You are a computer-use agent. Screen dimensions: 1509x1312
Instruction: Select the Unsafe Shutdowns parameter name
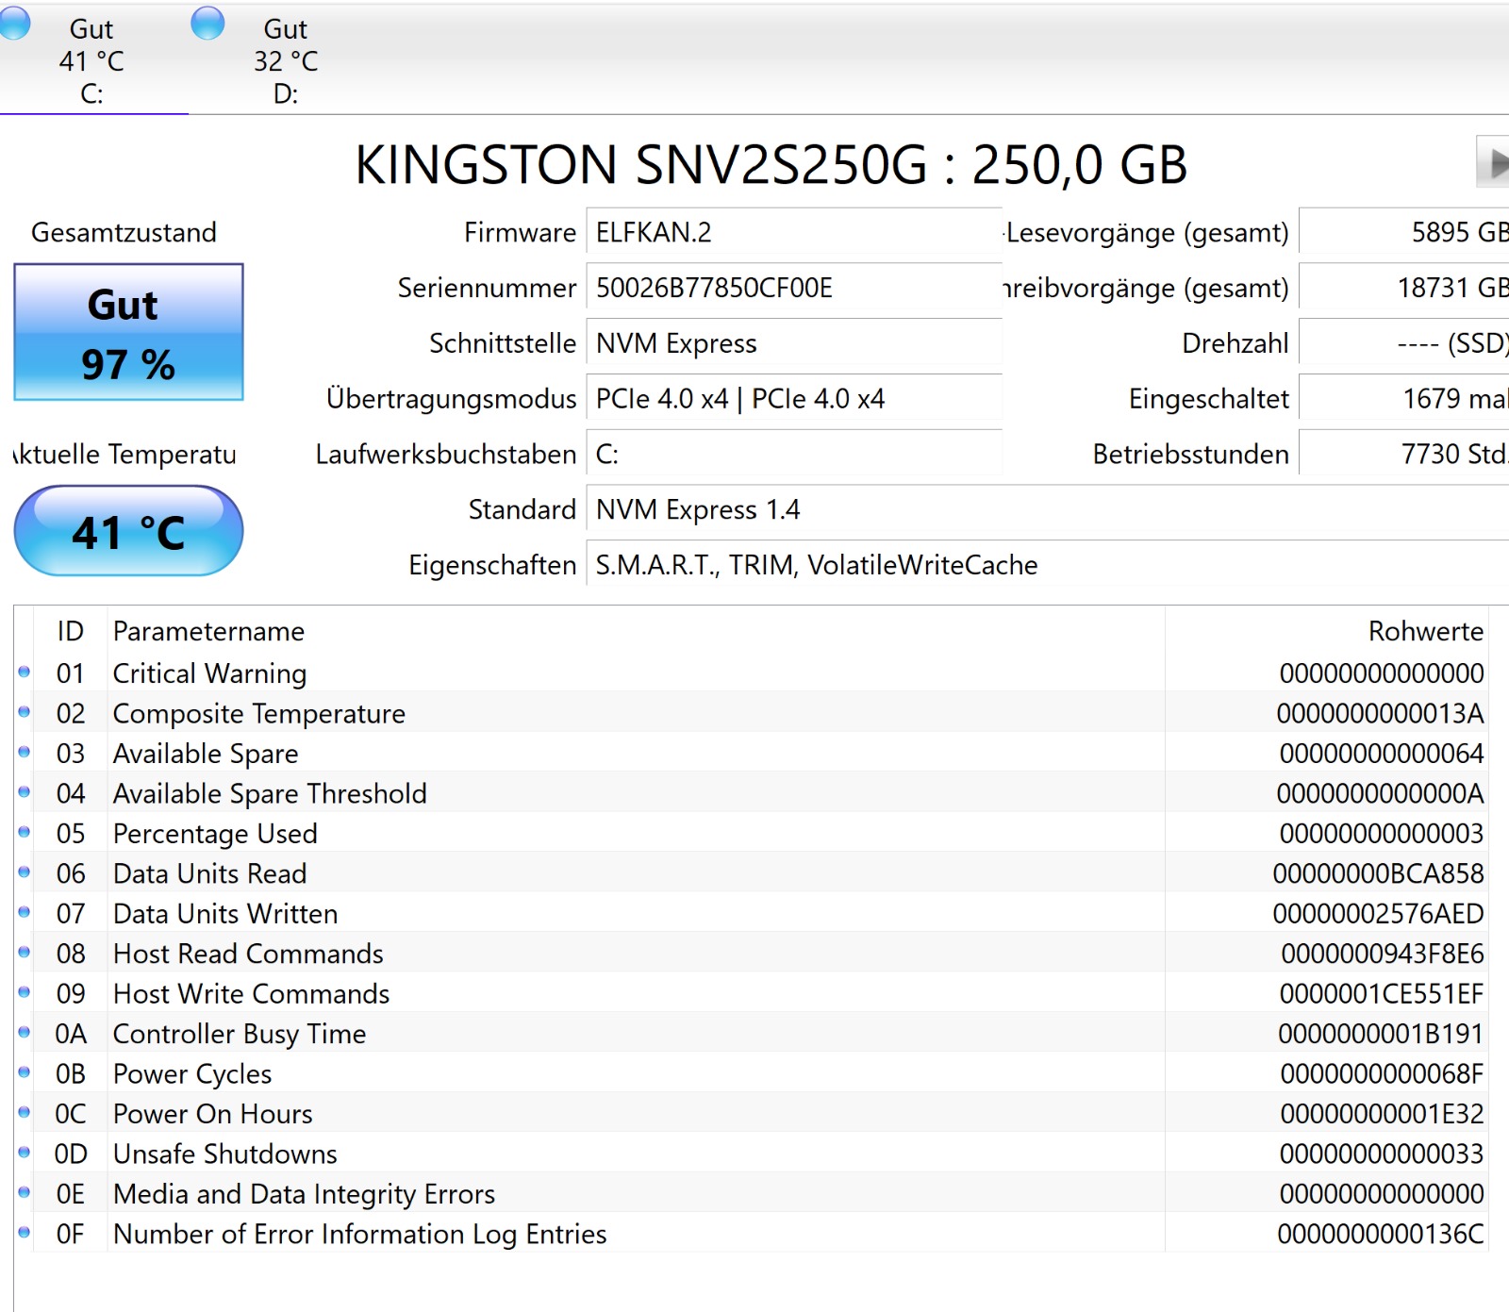point(224,1154)
